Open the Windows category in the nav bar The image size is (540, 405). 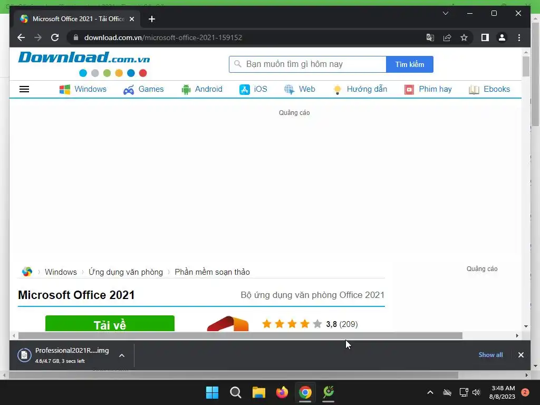click(x=83, y=89)
